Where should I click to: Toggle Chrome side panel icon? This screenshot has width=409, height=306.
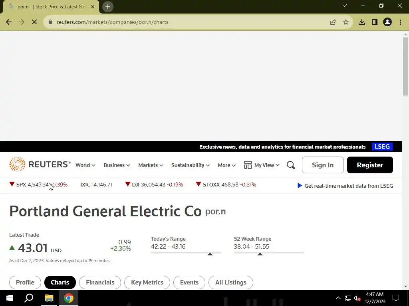click(375, 22)
